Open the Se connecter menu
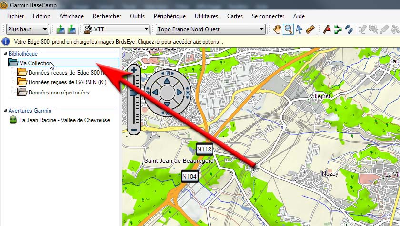Image resolution: width=400 pixels, height=226 pixels. click(x=268, y=16)
